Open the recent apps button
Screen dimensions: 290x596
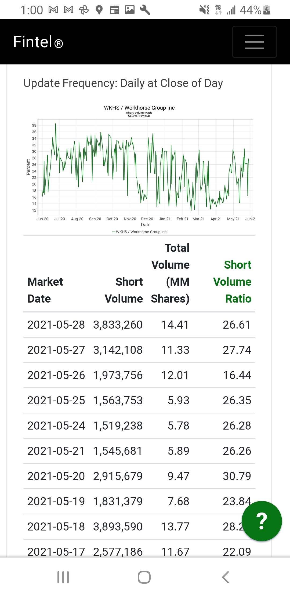[x=63, y=577]
